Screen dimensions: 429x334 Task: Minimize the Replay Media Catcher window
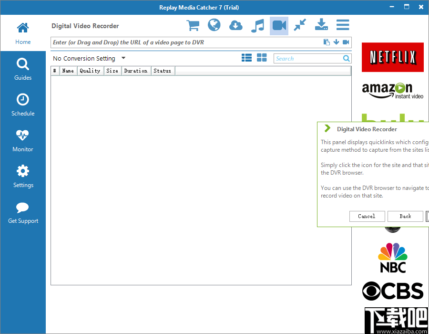click(392, 7)
